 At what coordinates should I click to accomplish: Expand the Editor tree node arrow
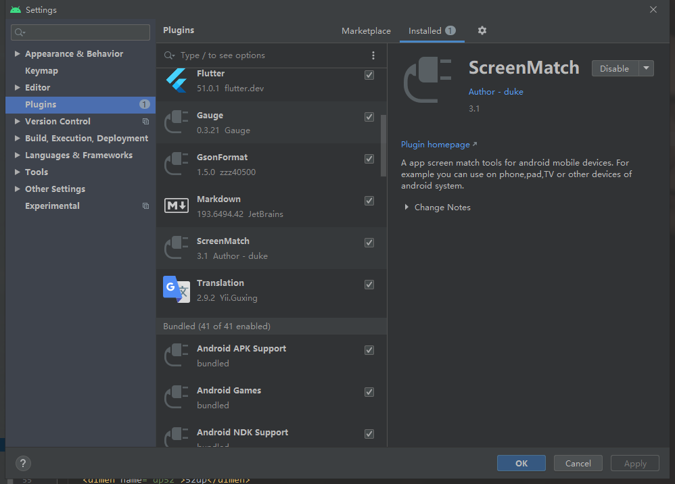click(x=17, y=87)
